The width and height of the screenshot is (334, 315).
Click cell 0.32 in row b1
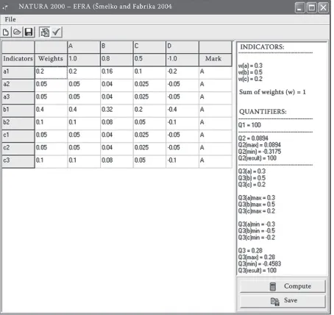tap(117, 111)
